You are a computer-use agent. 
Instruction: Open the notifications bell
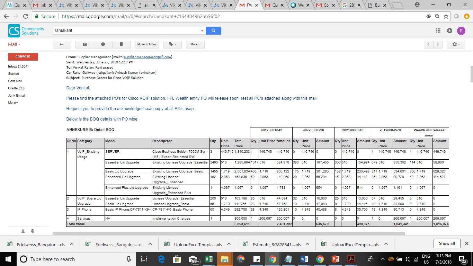pyautogui.click(x=449, y=30)
